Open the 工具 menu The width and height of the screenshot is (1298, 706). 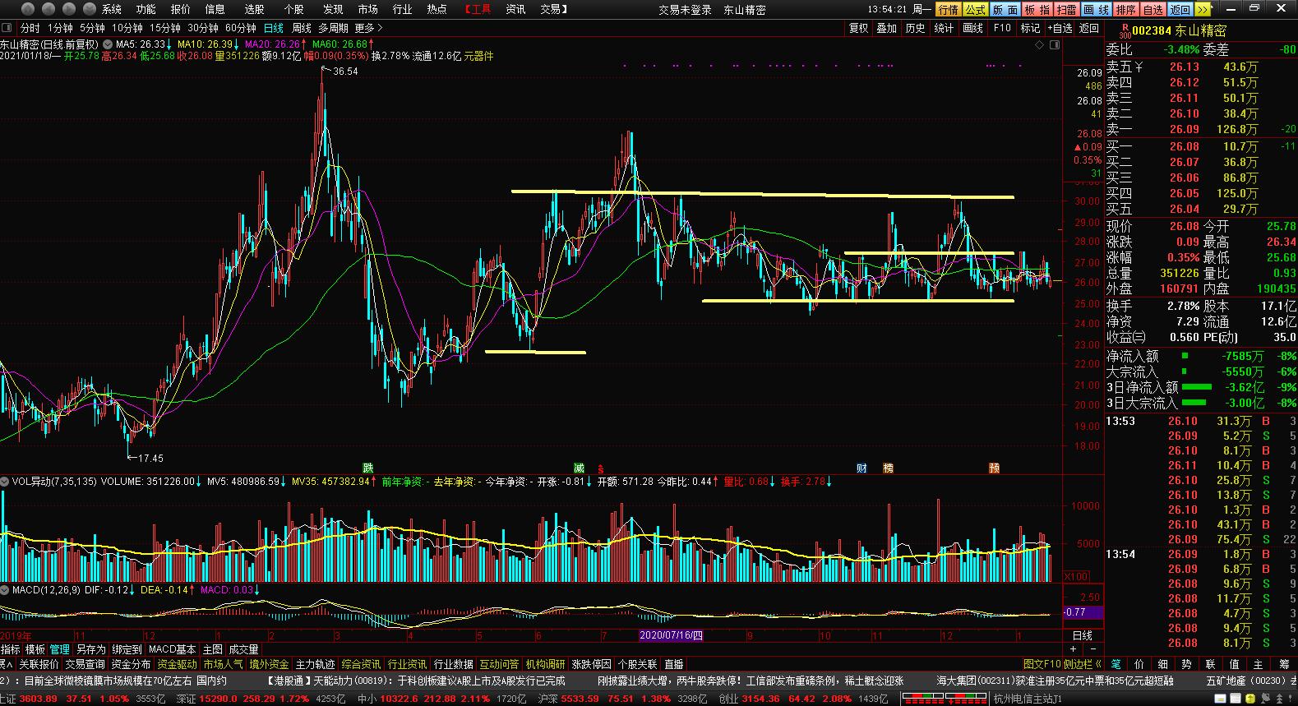[478, 9]
